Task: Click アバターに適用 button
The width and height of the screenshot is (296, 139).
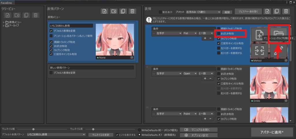Action: coord(272,132)
